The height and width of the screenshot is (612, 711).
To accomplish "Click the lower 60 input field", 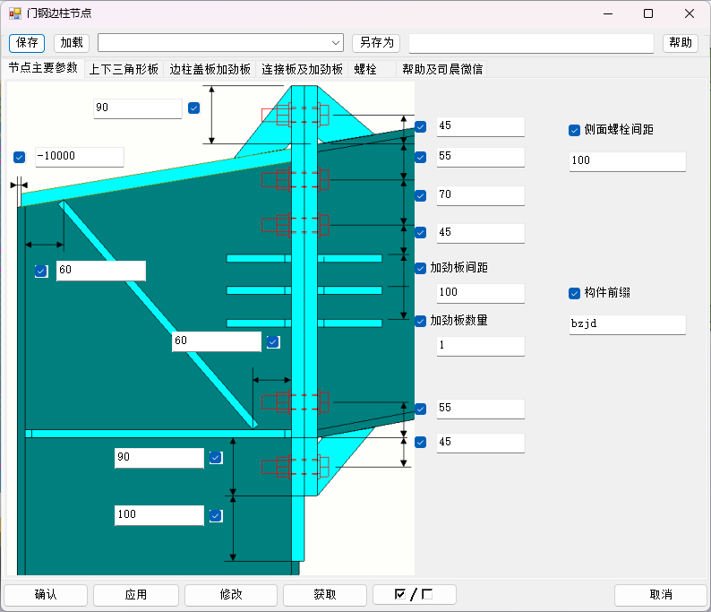I will pos(217,341).
